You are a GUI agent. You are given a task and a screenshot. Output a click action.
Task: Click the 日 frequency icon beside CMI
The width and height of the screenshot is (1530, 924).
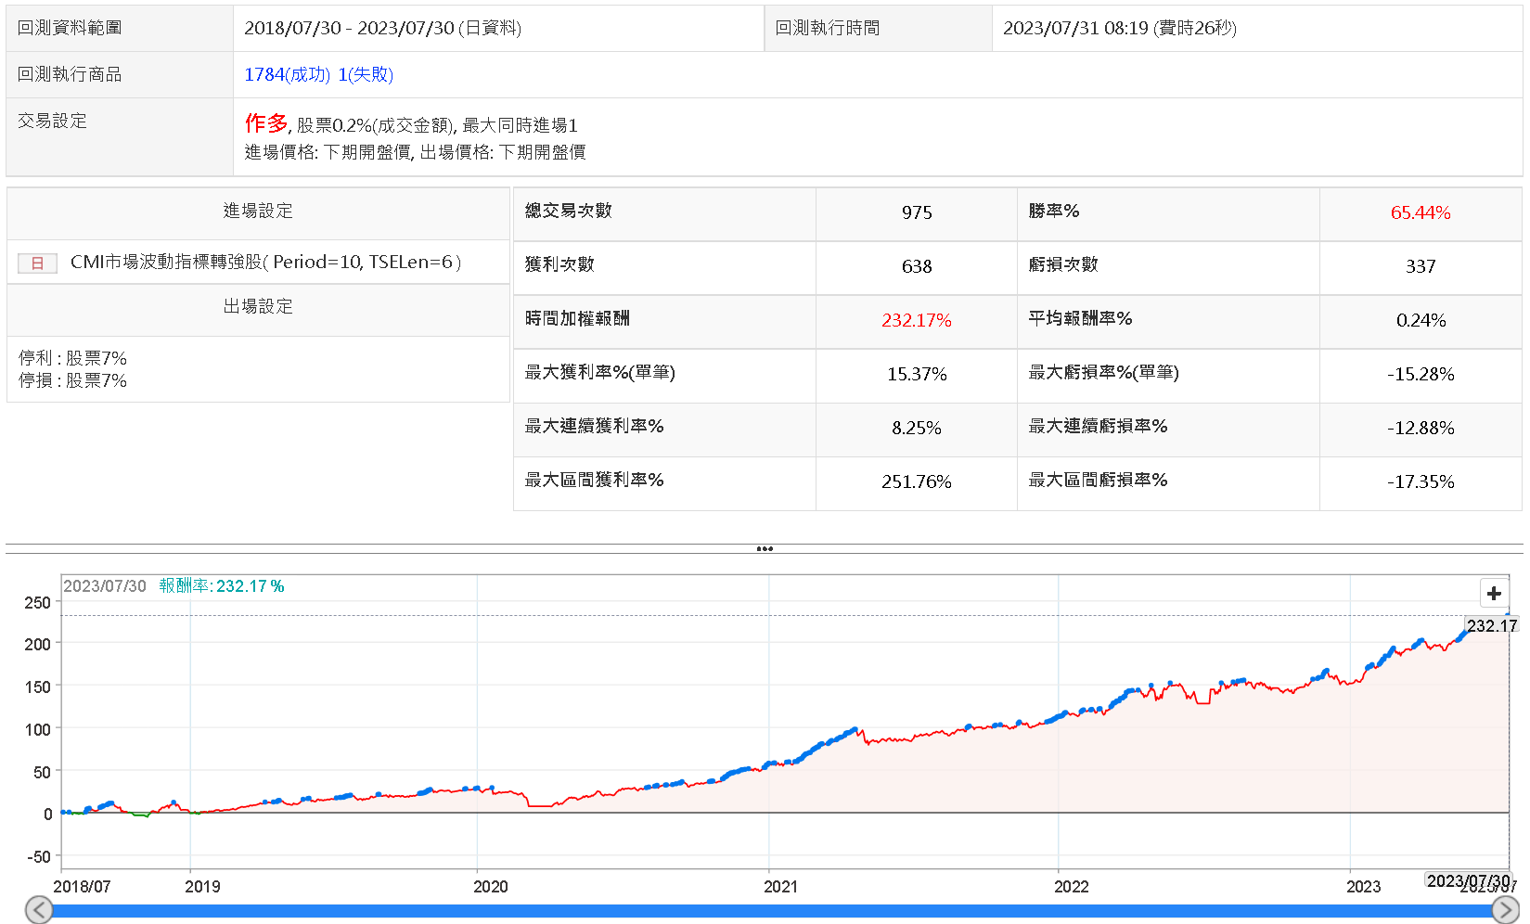[x=37, y=263]
